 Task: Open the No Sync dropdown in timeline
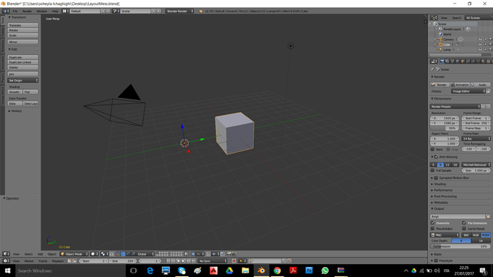click(x=212, y=261)
